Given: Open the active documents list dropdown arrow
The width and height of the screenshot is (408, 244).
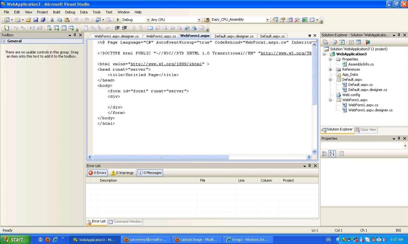Looking at the screenshot, I should [310, 36].
